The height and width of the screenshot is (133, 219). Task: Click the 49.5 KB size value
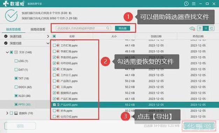coord(130,51)
